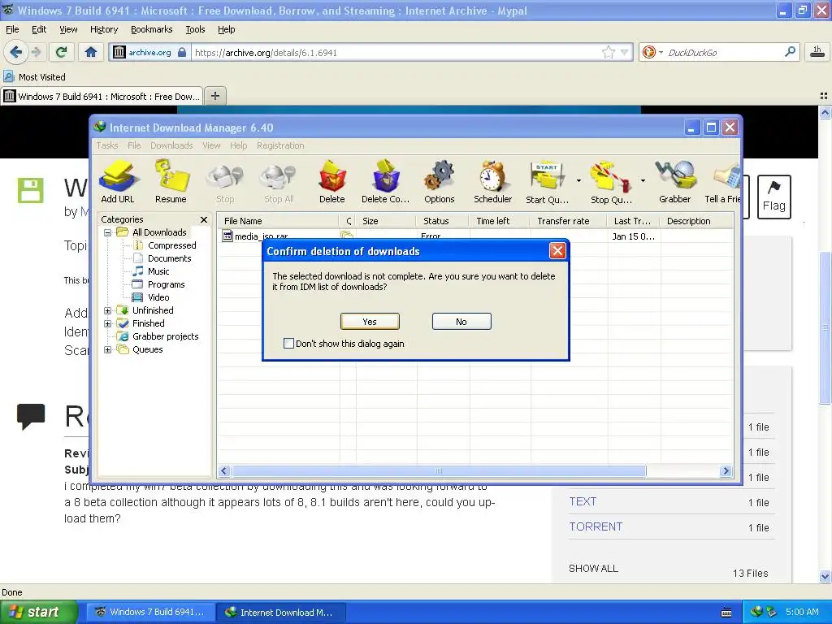Click the browser Home icon

pos(91,52)
